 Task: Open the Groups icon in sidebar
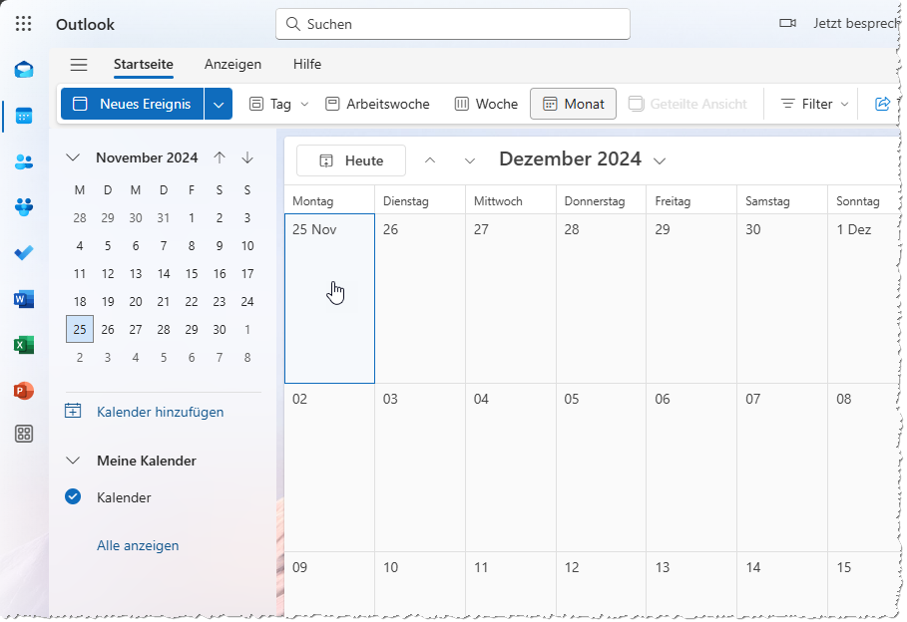coord(23,206)
